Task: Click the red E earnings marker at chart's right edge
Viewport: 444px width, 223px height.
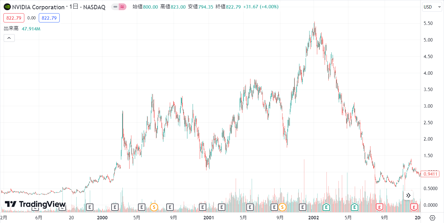Action: coord(414,207)
